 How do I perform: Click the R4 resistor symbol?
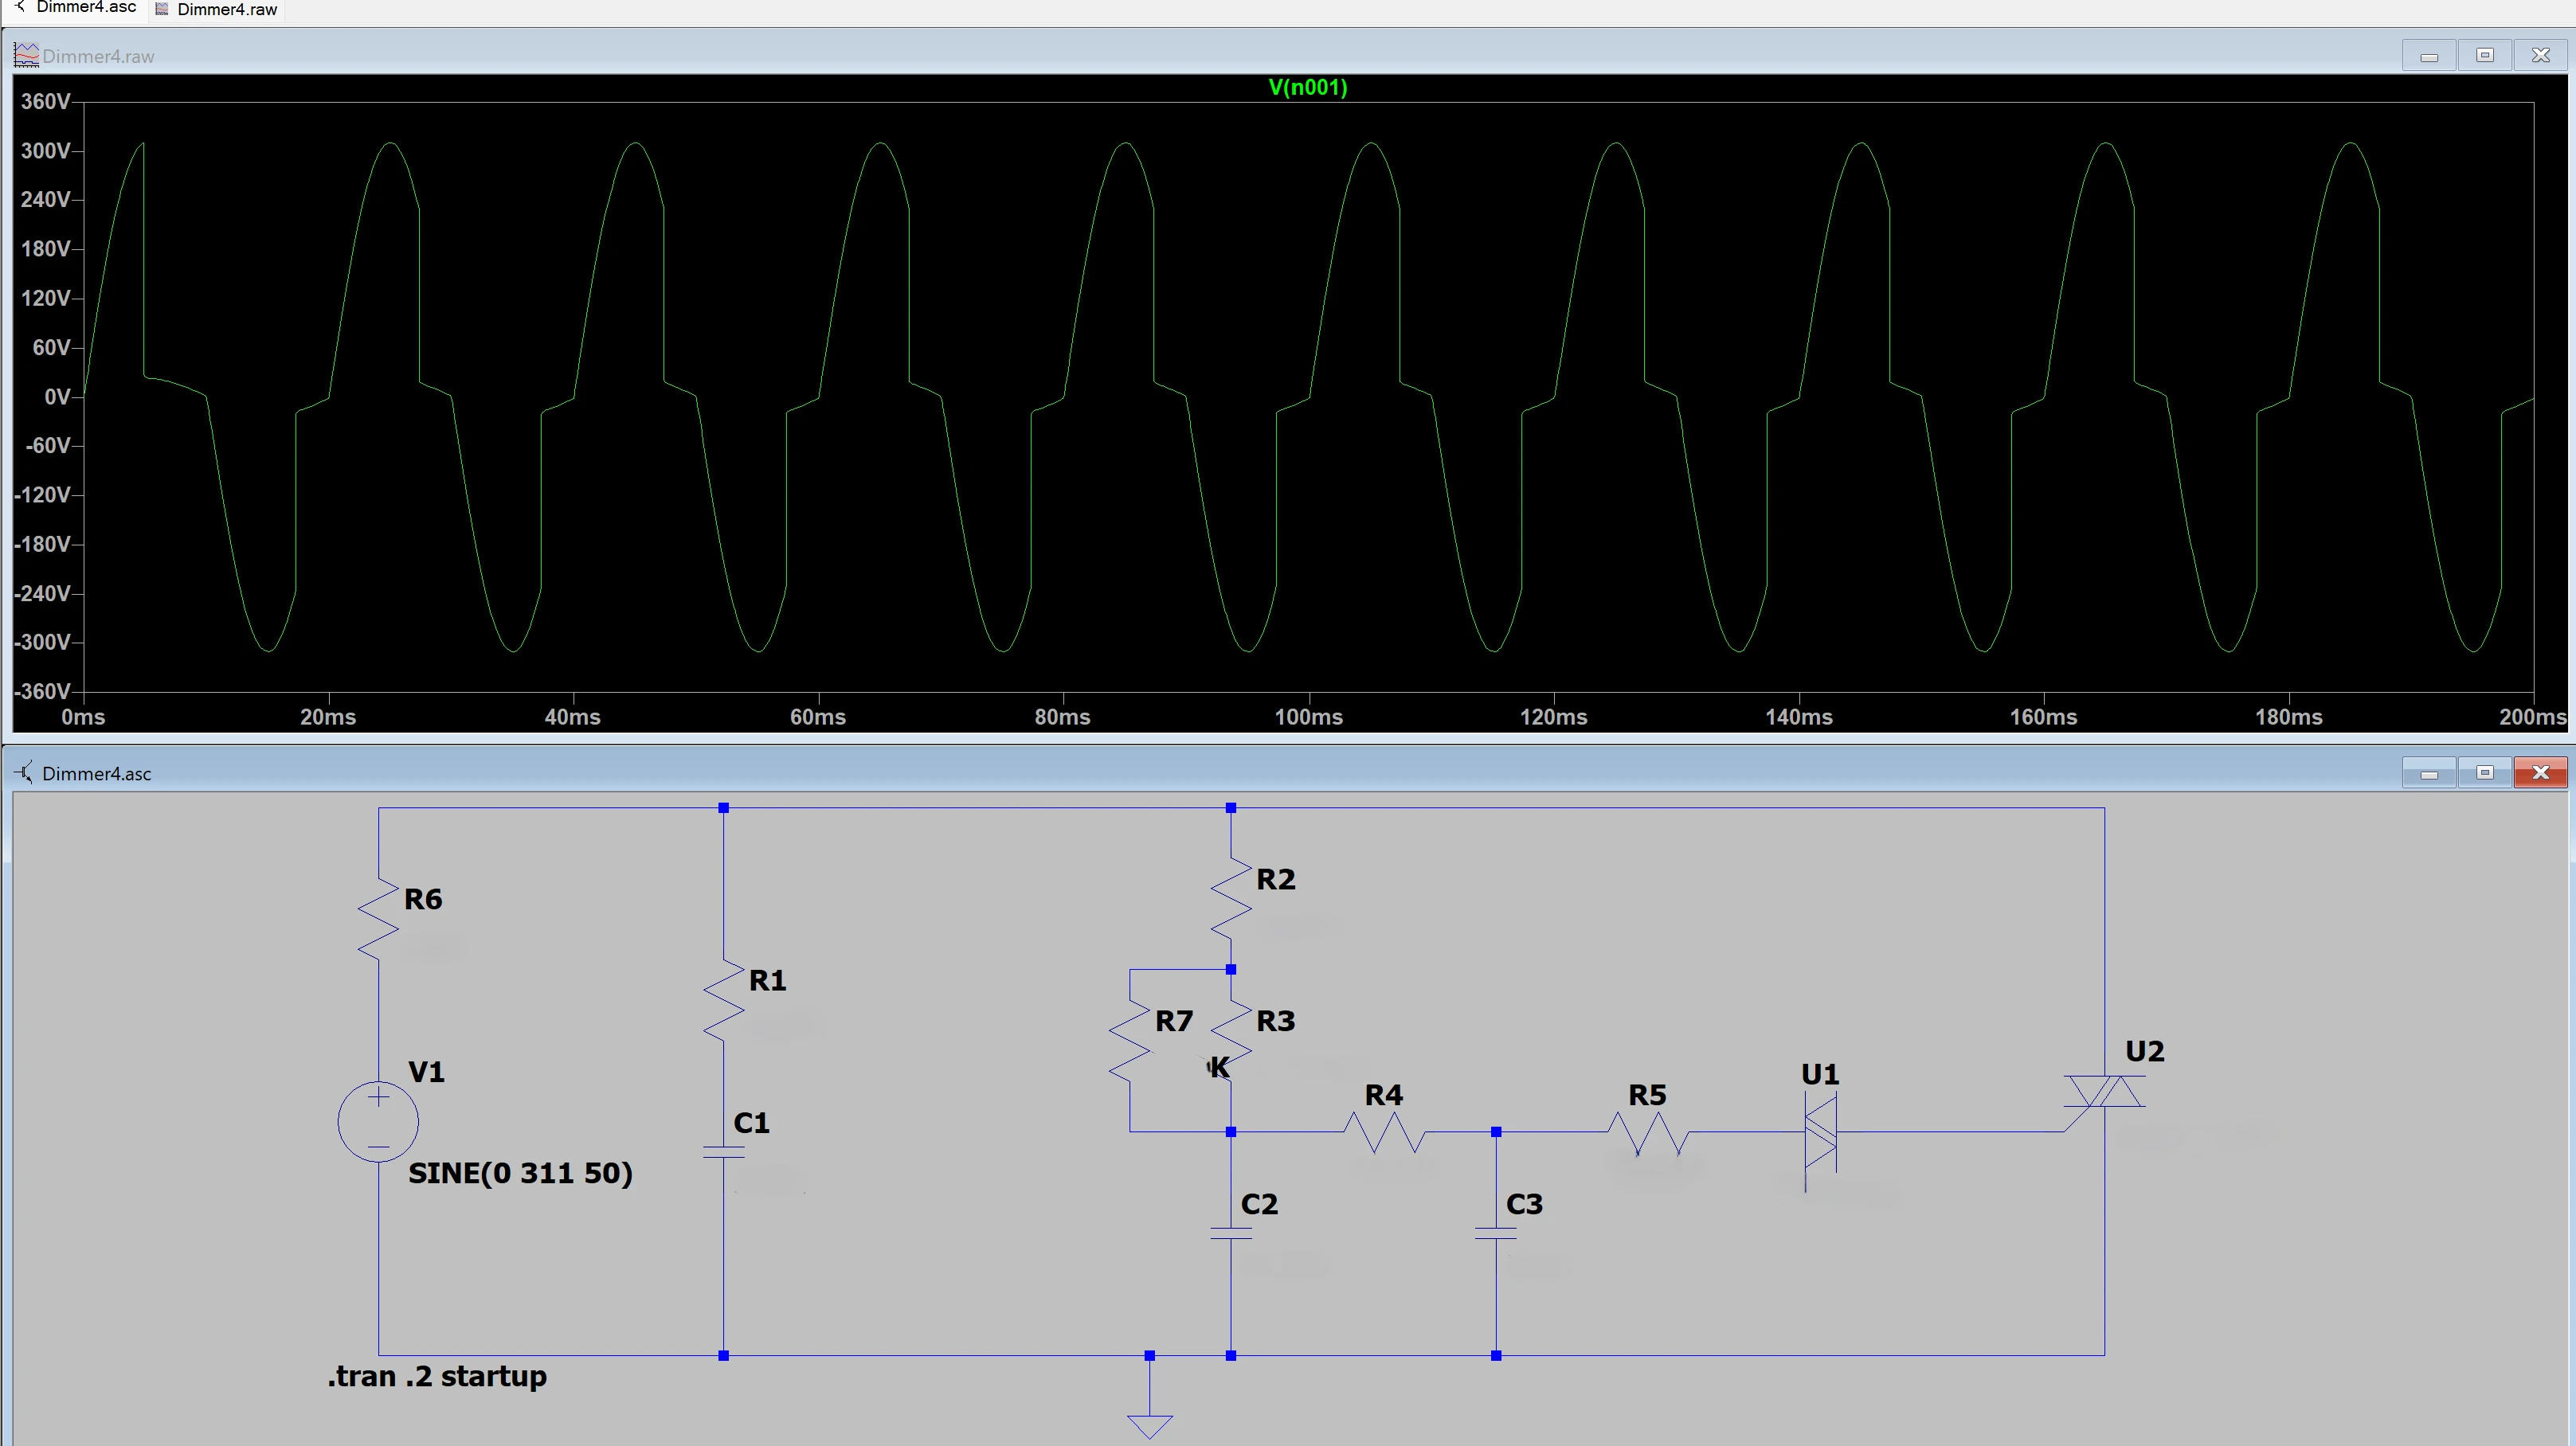pos(1384,1132)
